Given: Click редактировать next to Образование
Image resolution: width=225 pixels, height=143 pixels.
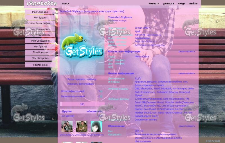Looking at the screenshot, I should (x=187, y=126).
